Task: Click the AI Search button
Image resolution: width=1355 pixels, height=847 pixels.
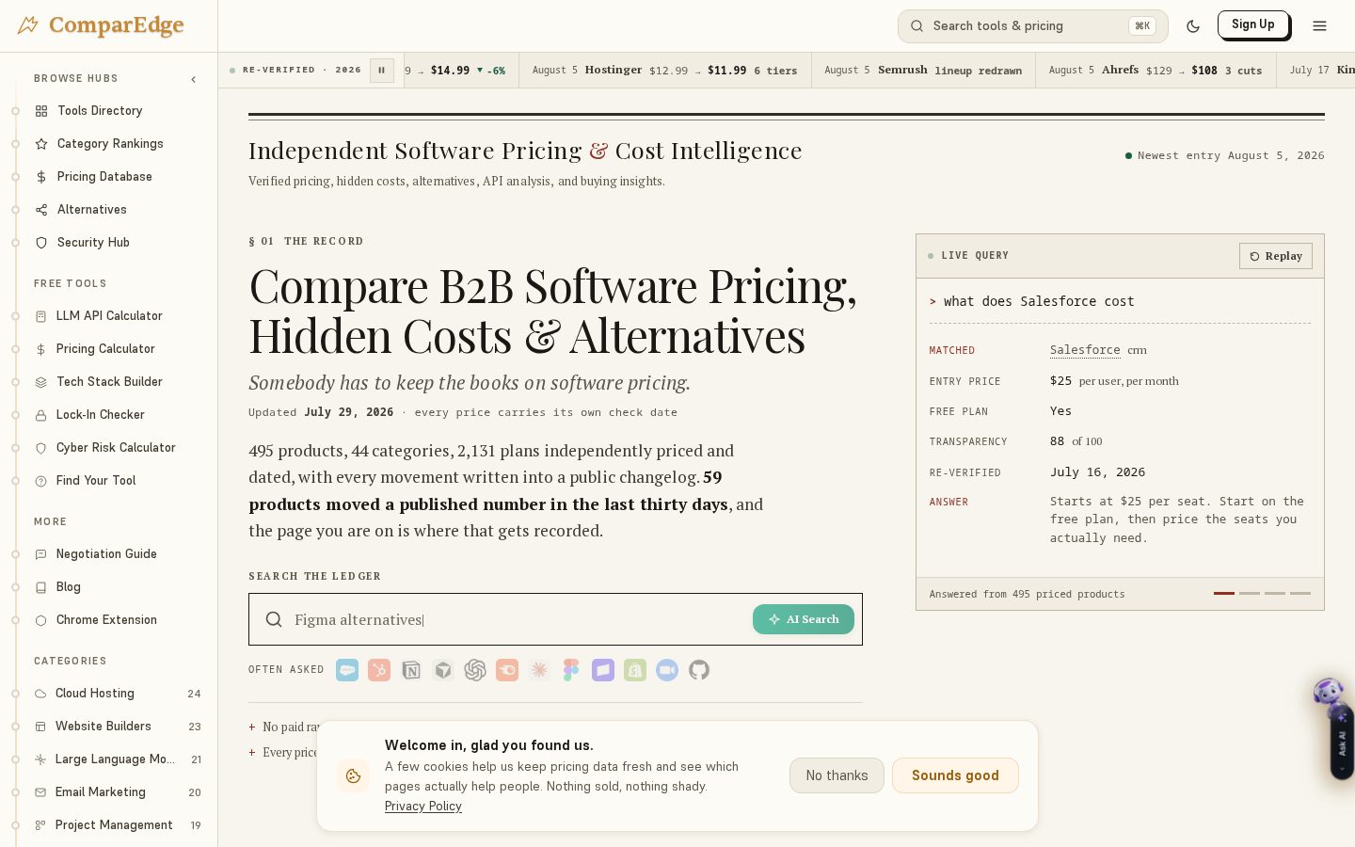Action: click(x=804, y=619)
